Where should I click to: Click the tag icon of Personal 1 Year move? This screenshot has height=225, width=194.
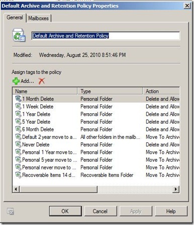coord(18,152)
